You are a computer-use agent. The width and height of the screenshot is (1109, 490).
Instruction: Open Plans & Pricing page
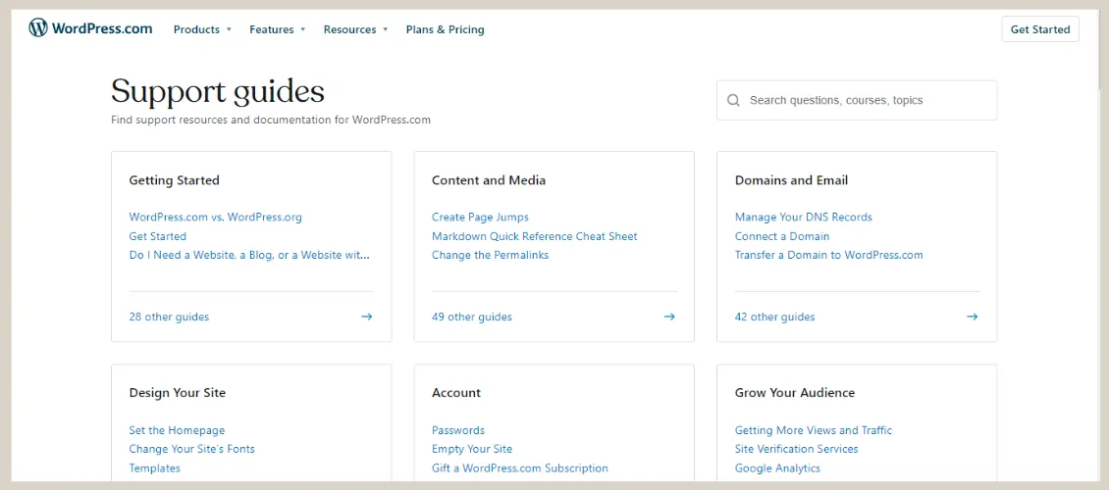point(445,29)
